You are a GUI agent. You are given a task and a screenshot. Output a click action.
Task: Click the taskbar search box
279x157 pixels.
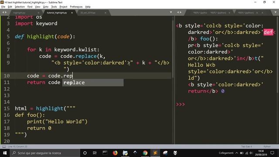click(45, 153)
